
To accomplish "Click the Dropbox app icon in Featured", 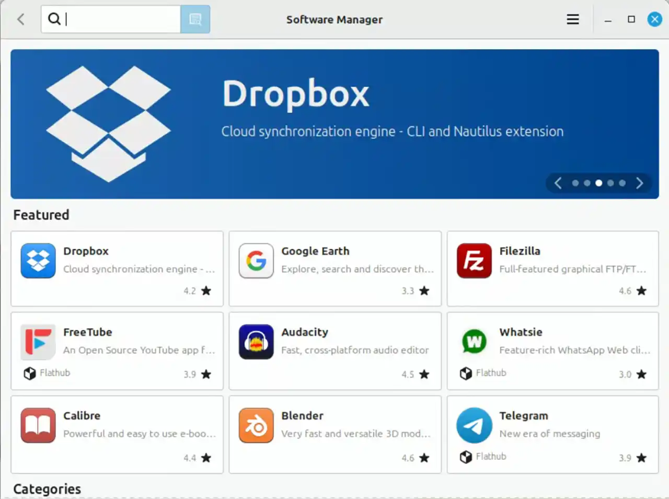I will pos(38,261).
